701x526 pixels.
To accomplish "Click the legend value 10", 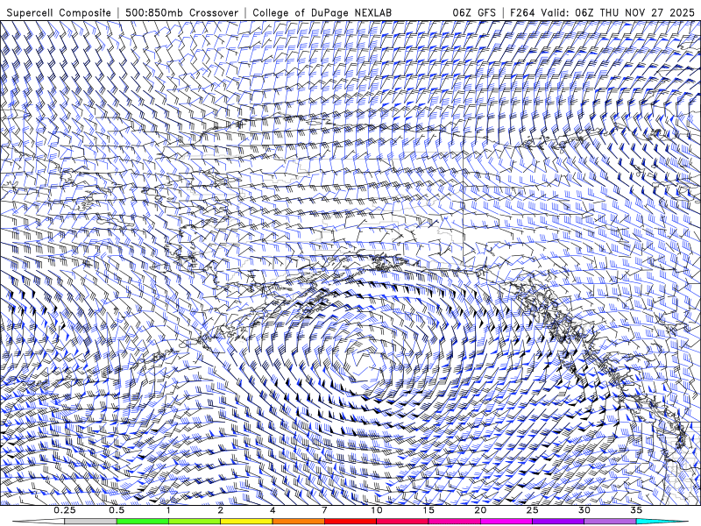I will click(377, 510).
